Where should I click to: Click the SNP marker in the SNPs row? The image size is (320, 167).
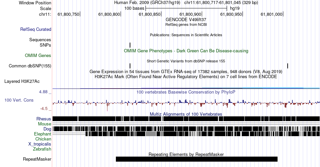tap(130, 45)
